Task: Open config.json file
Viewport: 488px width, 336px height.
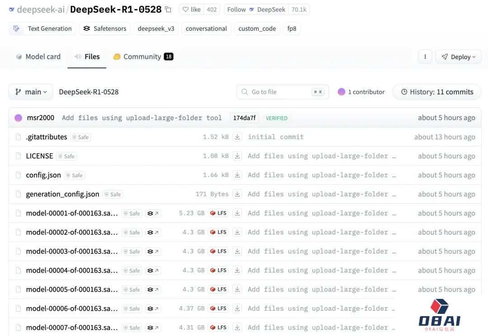Action: (43, 175)
